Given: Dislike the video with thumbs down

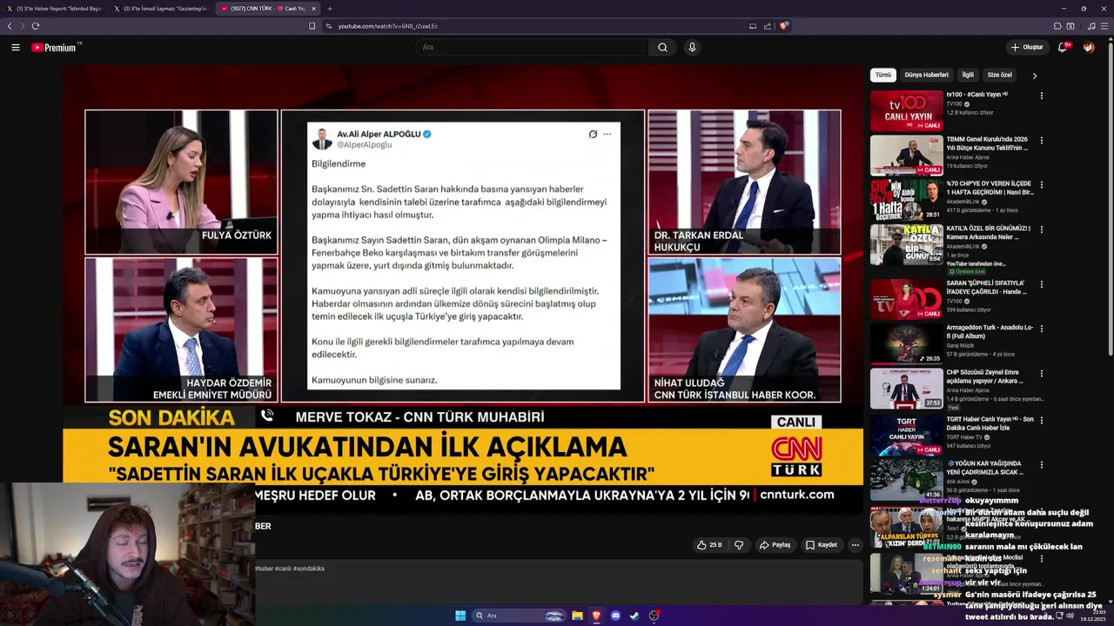Looking at the screenshot, I should pos(739,545).
